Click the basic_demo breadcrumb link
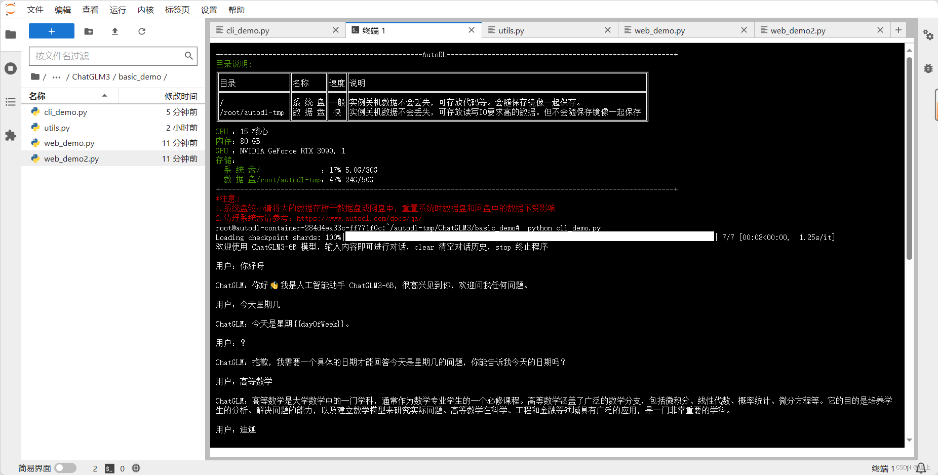The image size is (938, 475). click(x=140, y=76)
